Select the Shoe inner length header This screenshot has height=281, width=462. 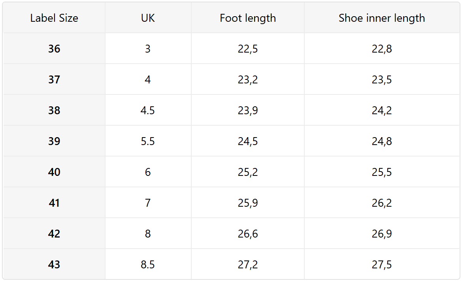[x=382, y=18]
